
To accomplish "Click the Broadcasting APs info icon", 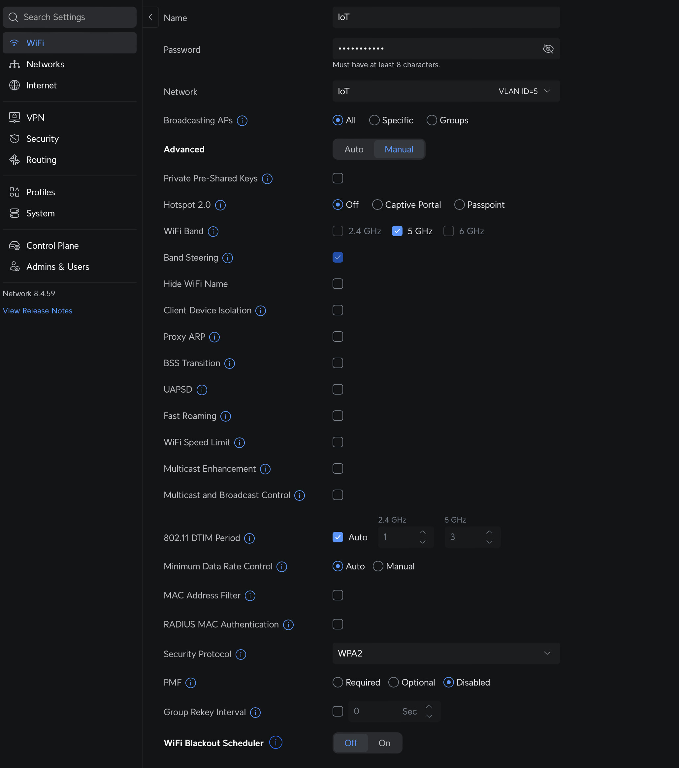I will [x=242, y=121].
